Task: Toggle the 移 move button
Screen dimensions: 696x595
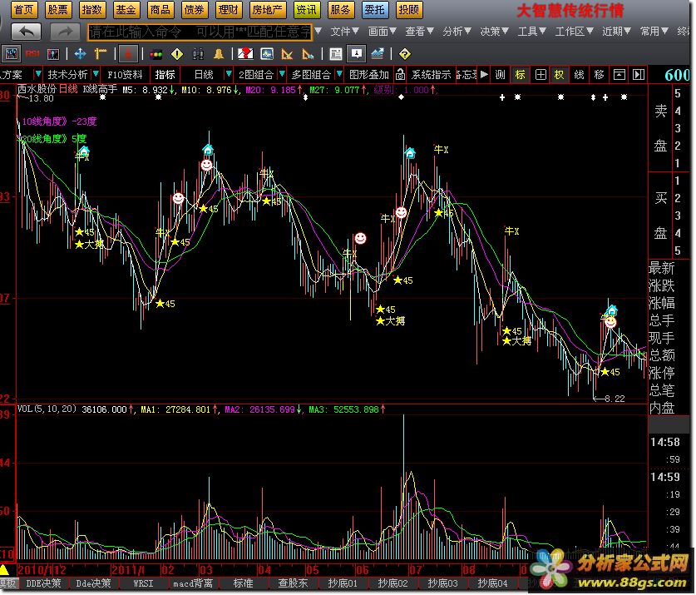Action: (x=599, y=75)
